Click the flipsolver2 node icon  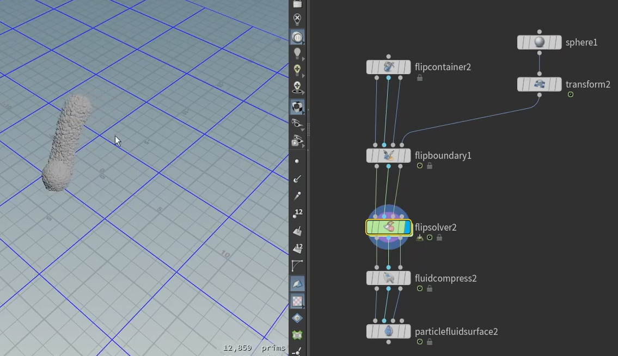pos(388,228)
